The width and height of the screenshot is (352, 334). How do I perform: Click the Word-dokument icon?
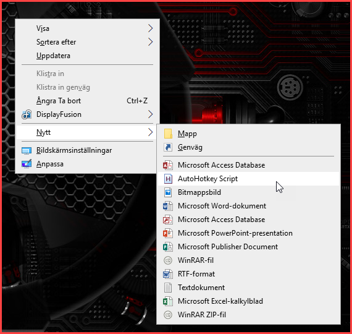pyautogui.click(x=168, y=206)
